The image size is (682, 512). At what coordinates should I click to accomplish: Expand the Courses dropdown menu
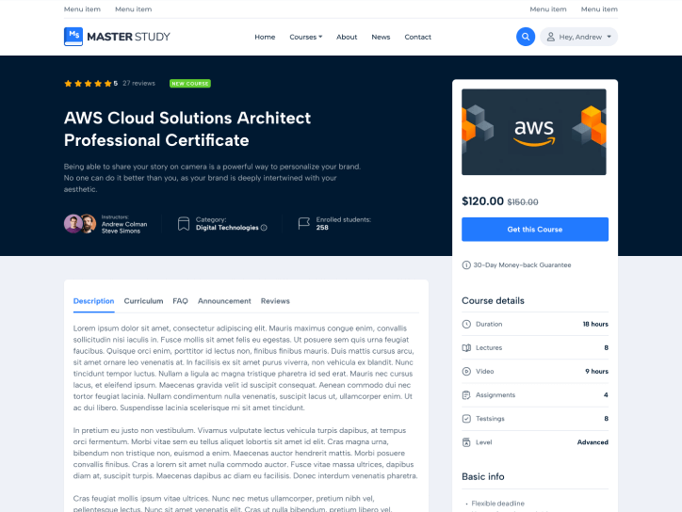[305, 37]
